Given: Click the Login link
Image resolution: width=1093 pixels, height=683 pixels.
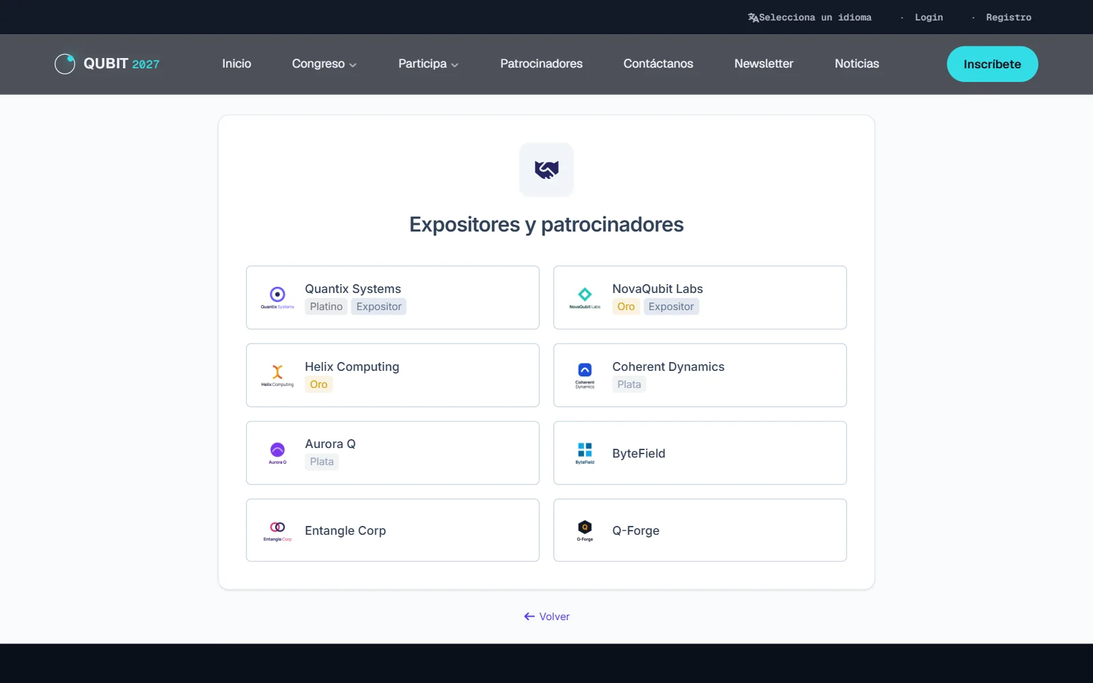Looking at the screenshot, I should tap(929, 18).
